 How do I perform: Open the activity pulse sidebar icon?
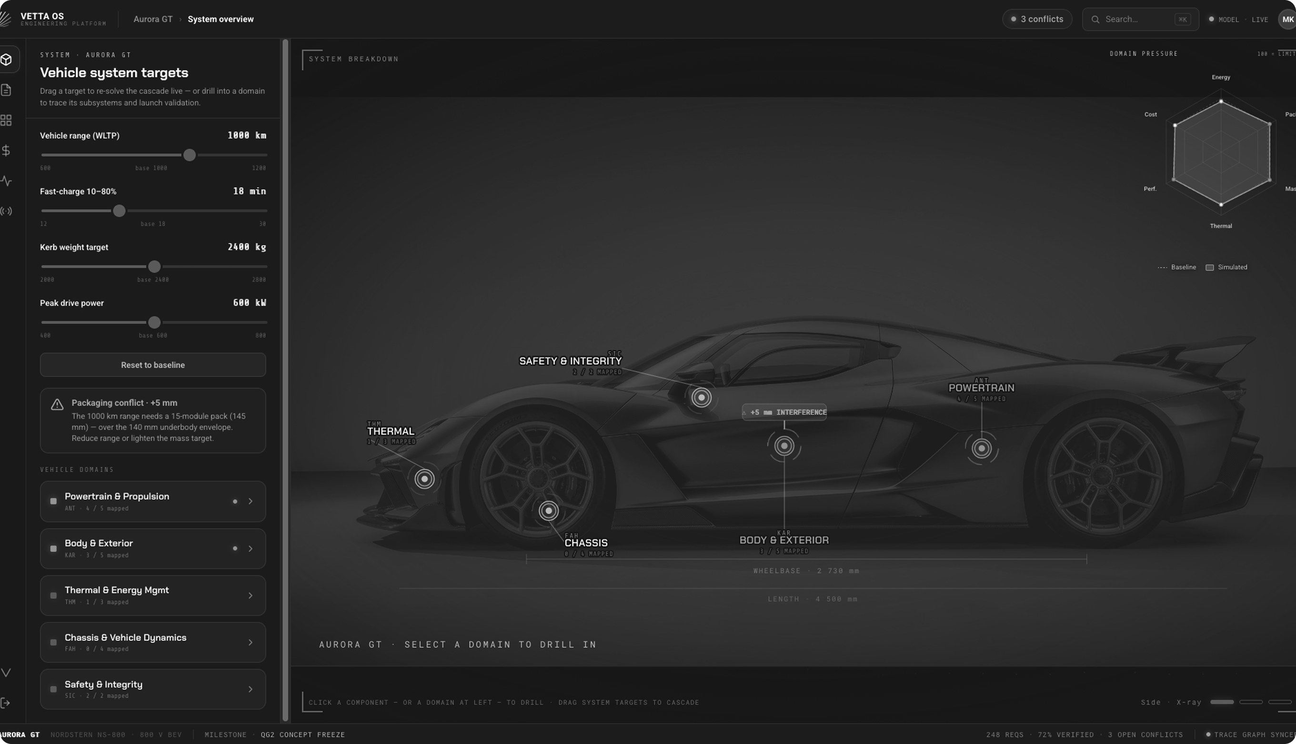pyautogui.click(x=6, y=181)
